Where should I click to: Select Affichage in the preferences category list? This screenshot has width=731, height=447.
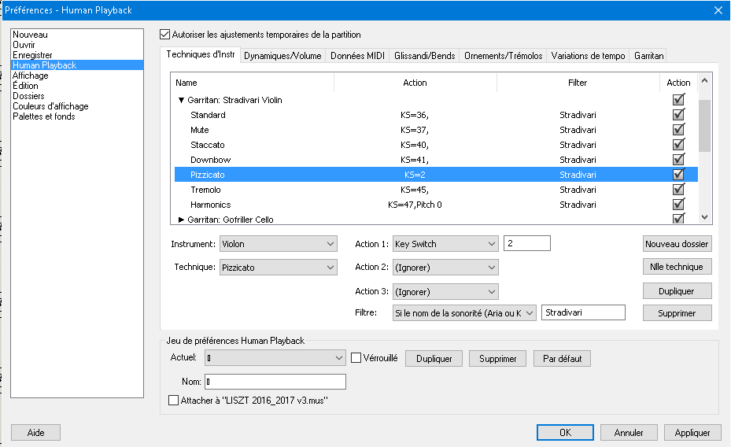31,76
